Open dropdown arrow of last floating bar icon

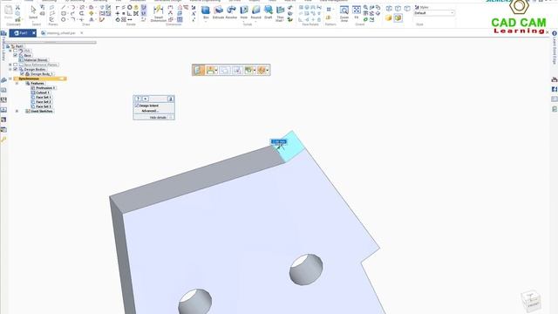coord(268,70)
